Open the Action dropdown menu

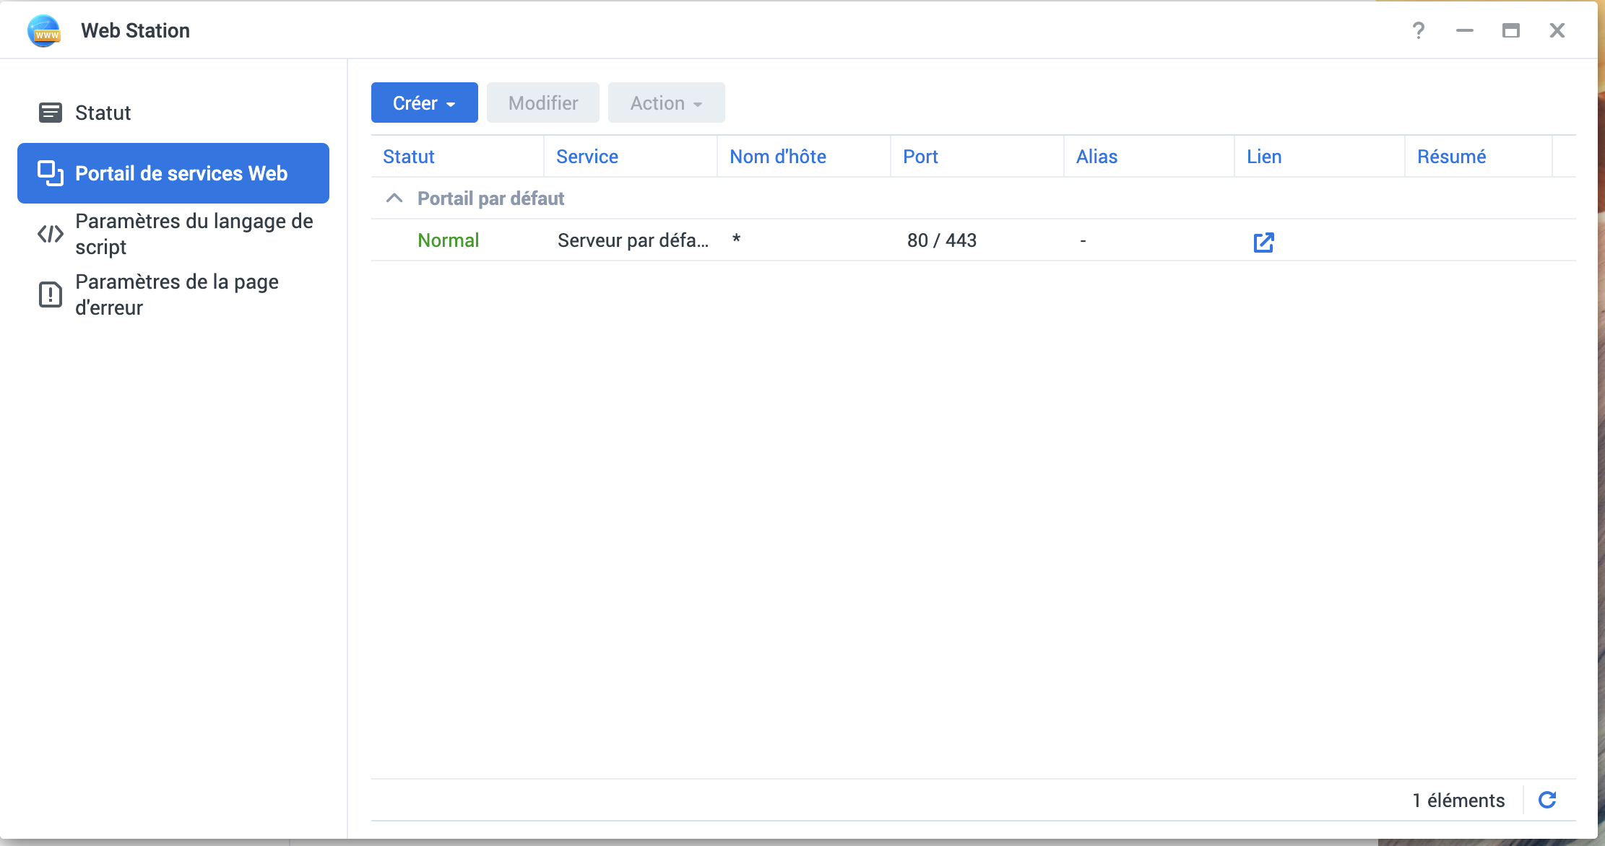click(x=666, y=103)
